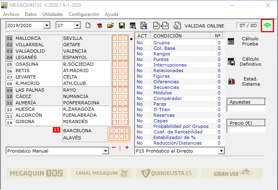The width and height of the screenshot is (278, 190).
Task: Toggle the 0 goals box for Alavés
Action: coord(111,137)
